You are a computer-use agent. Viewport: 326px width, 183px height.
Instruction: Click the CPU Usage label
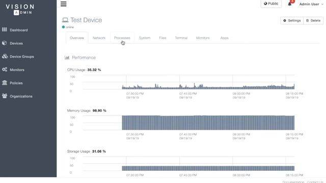(x=76, y=70)
